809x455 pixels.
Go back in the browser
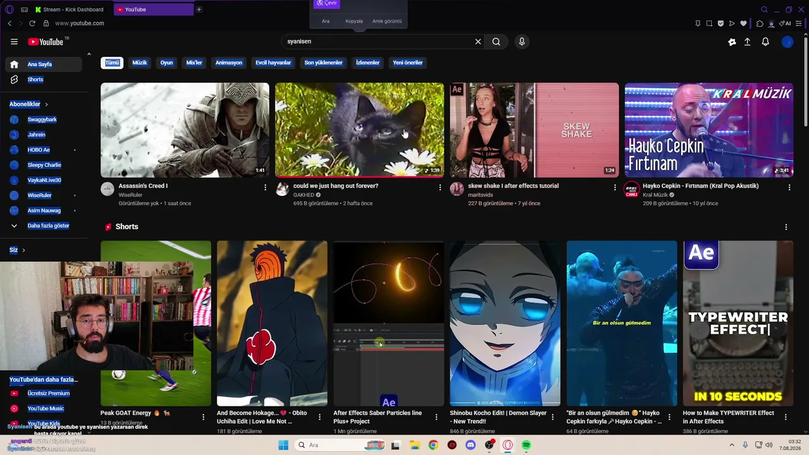[9, 23]
